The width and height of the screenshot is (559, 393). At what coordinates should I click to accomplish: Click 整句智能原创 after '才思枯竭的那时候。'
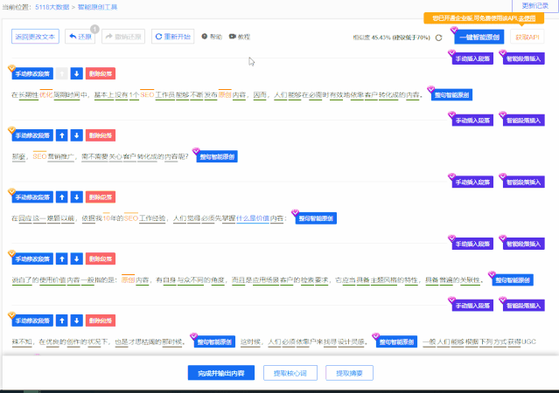click(214, 341)
